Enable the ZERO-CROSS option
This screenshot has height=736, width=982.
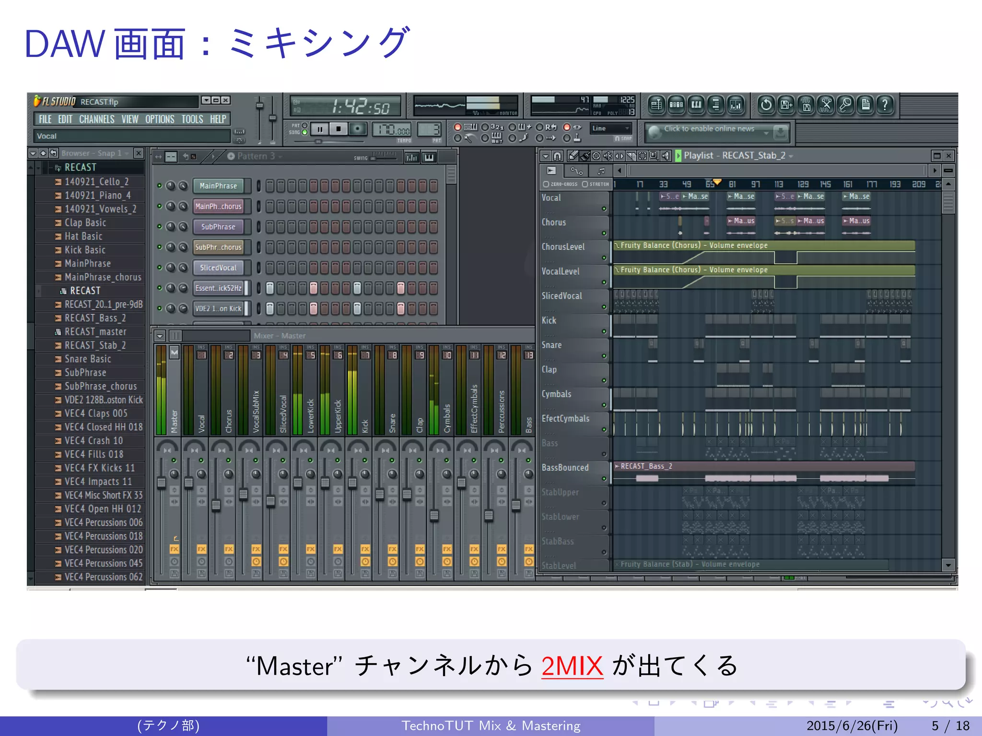point(546,184)
